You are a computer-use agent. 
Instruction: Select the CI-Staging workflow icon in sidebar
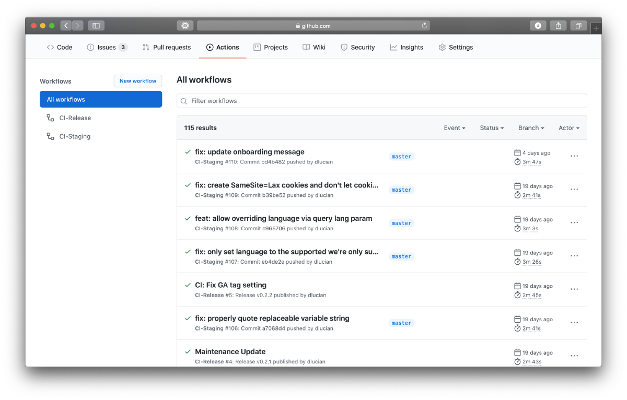coord(50,136)
